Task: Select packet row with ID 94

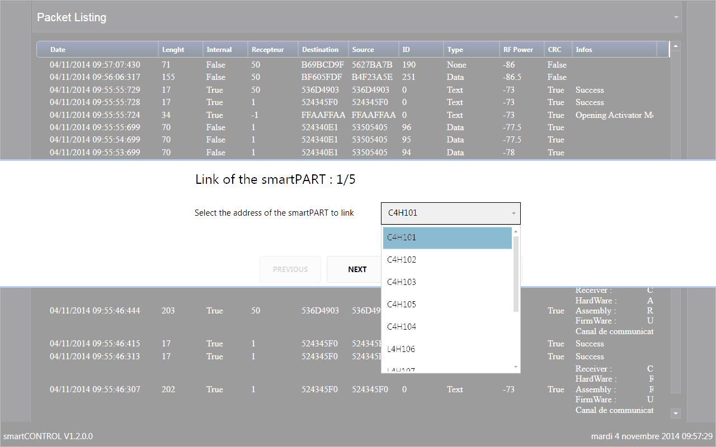Action: pyautogui.click(x=352, y=153)
